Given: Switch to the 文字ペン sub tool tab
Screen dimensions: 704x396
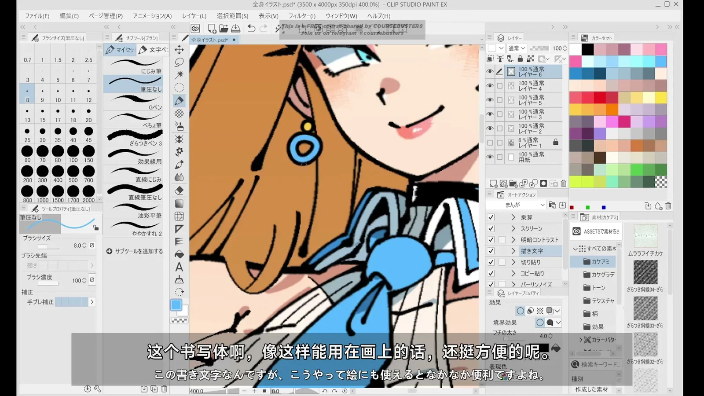Looking at the screenshot, I should coord(153,50).
